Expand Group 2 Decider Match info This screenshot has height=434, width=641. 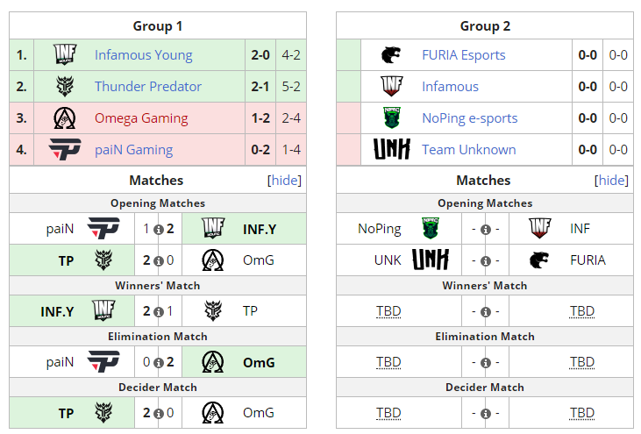pos(485,414)
